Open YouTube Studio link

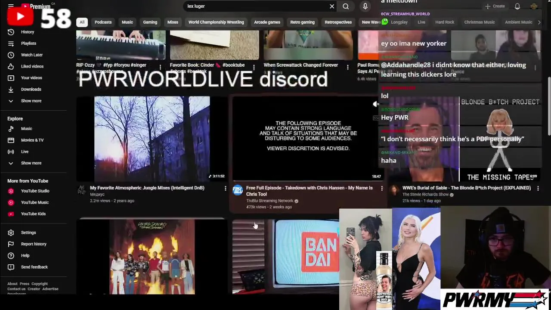click(34, 191)
